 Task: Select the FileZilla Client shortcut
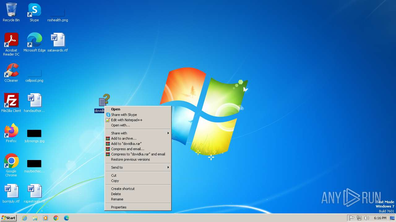coord(11,103)
